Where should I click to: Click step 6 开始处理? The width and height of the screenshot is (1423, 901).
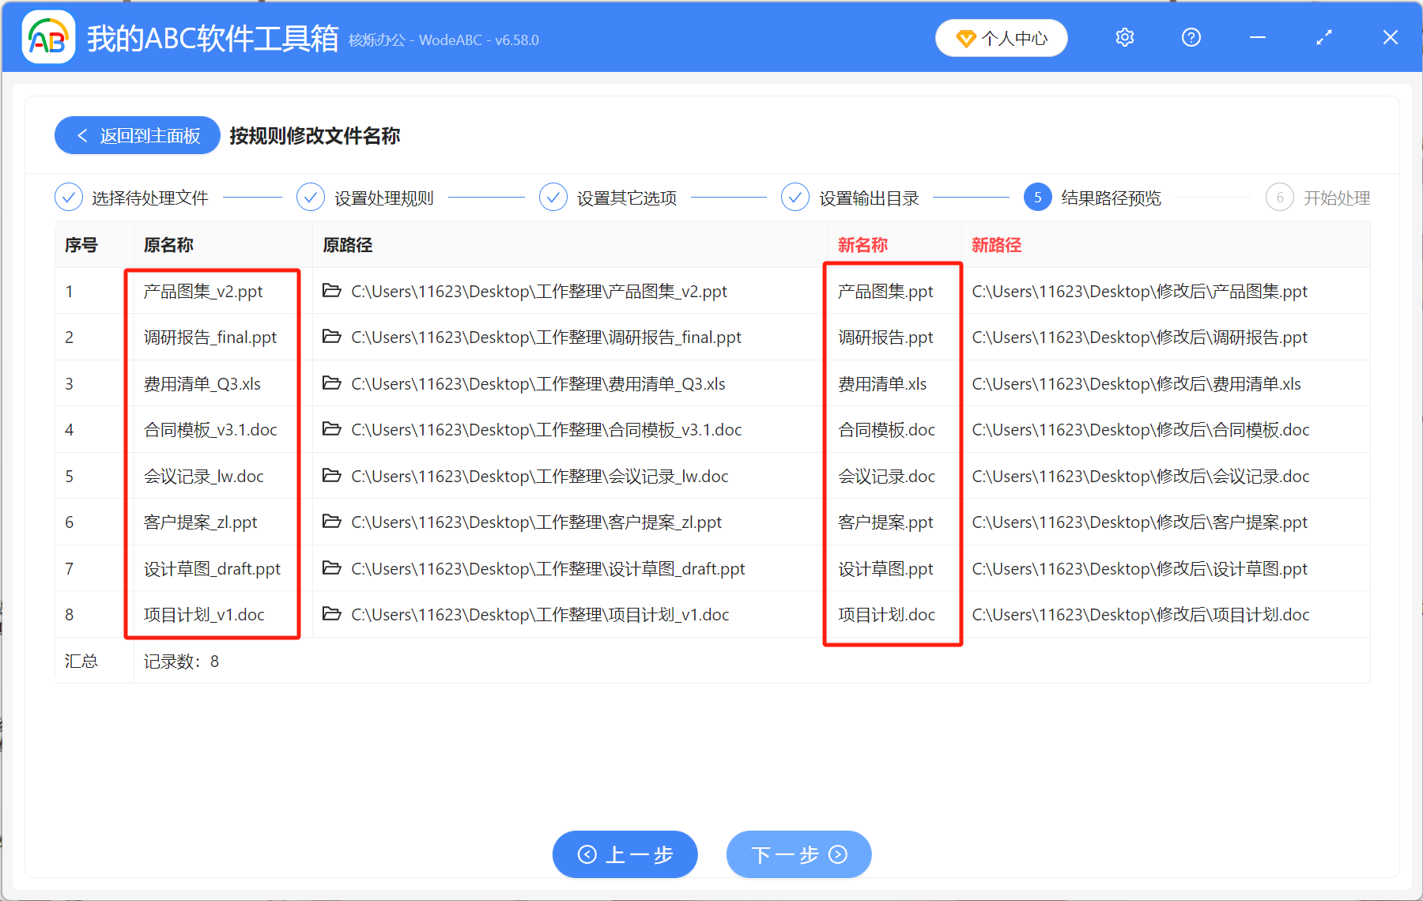point(1318,198)
